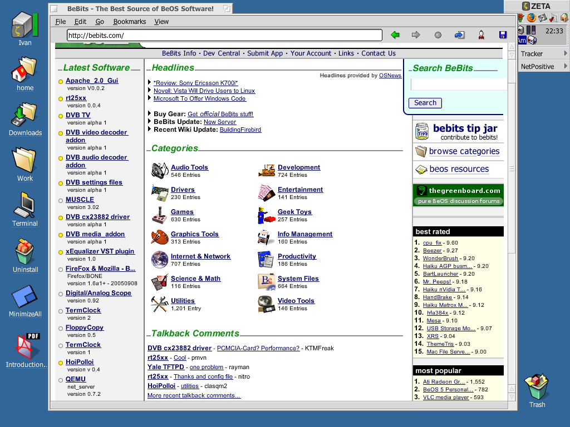Expand the Tracker entry arrow in Deskbar
Viewport: 570px width, 427px height.
click(x=566, y=53)
